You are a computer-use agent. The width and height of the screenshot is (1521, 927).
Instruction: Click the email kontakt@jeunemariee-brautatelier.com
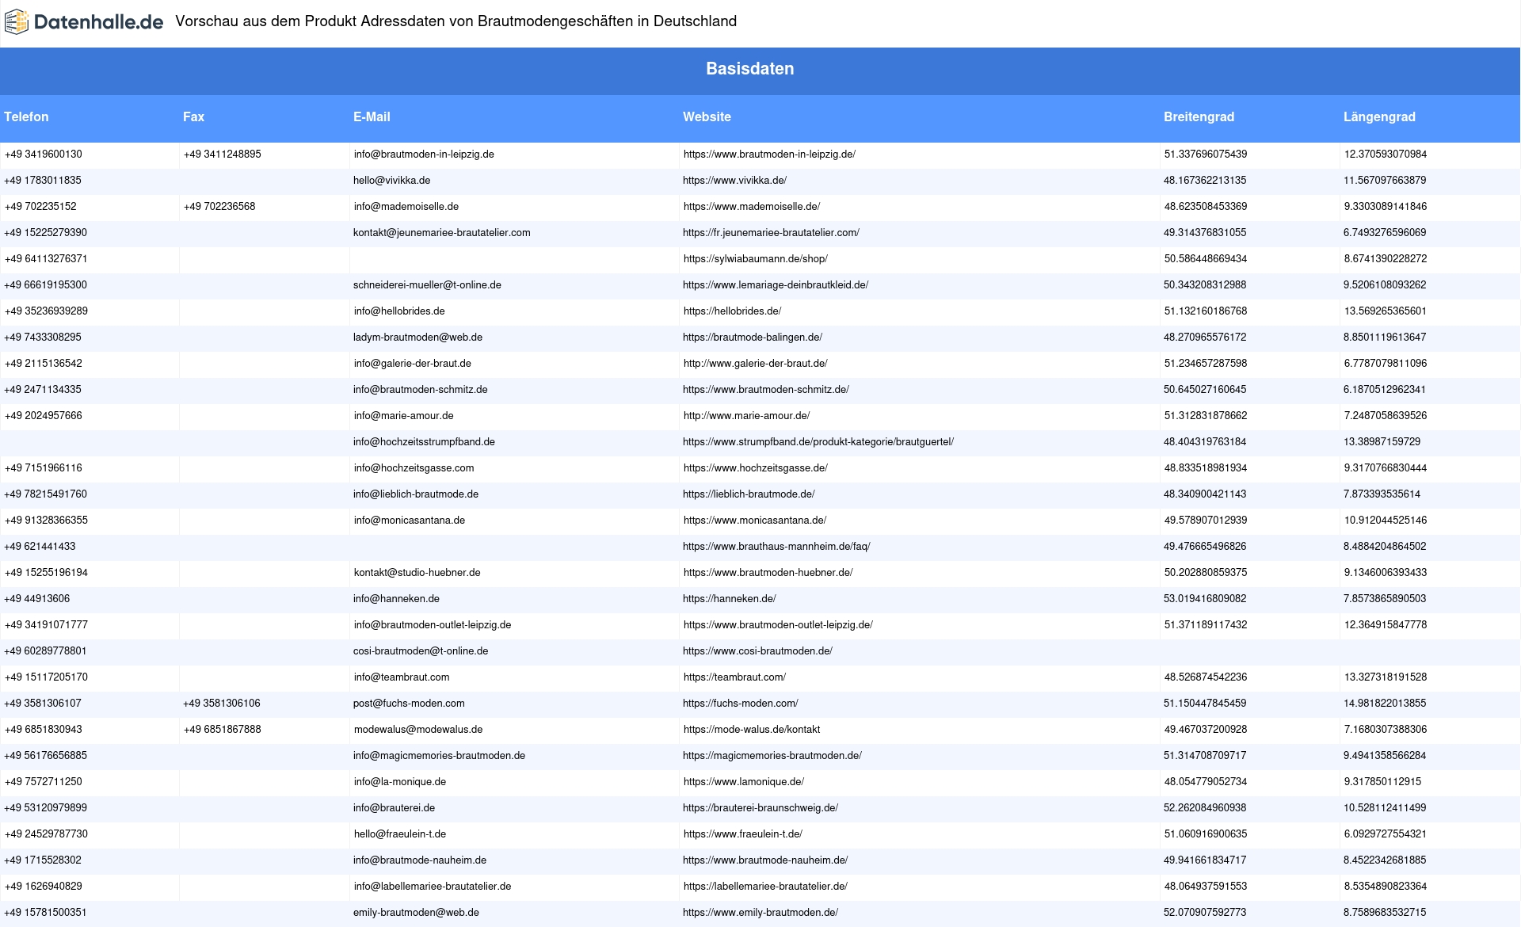[442, 233]
